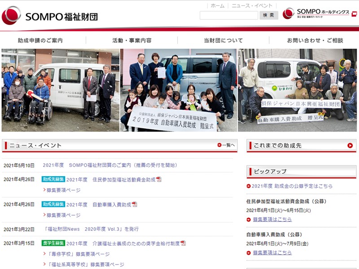
Task: Open the 活動・事業内容 menu
Action: click(132, 40)
